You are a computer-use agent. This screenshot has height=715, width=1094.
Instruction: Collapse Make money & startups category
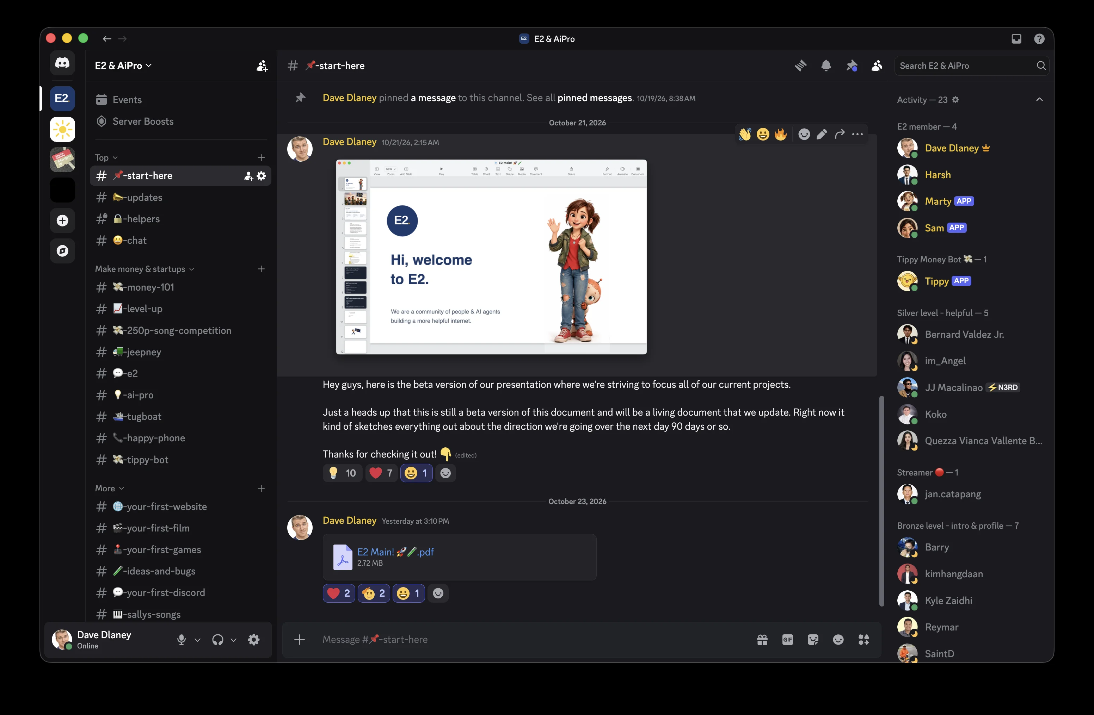(145, 269)
